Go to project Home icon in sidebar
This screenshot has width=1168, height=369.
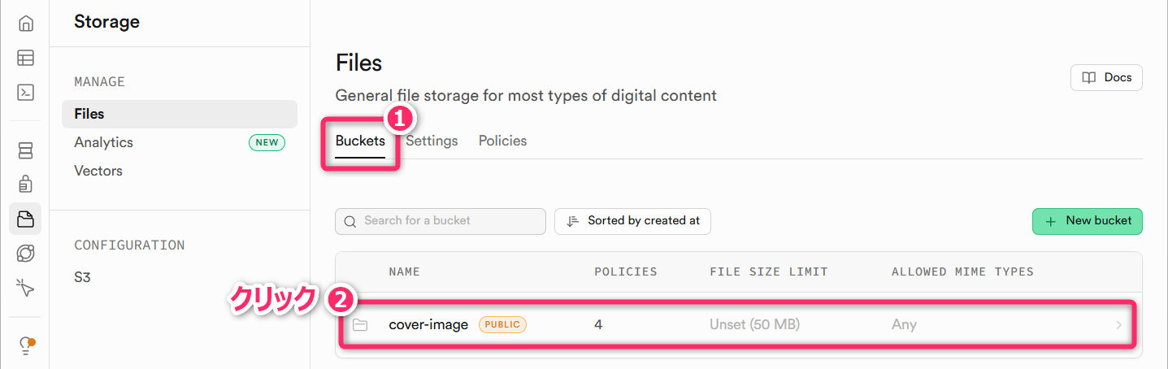(25, 24)
